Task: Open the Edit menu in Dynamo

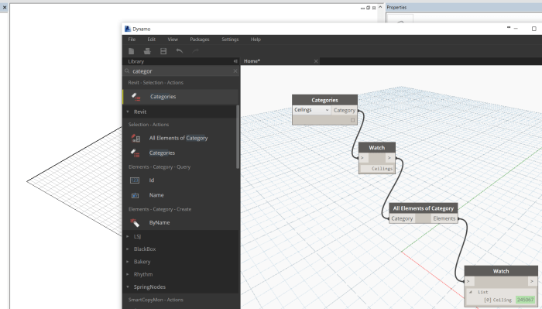Action: tap(152, 39)
